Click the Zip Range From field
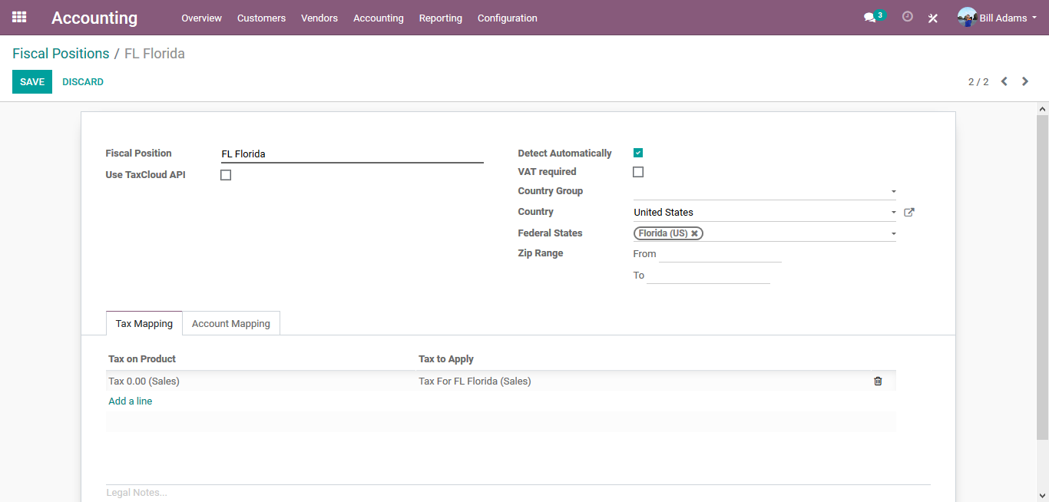The image size is (1049, 502). point(720,254)
